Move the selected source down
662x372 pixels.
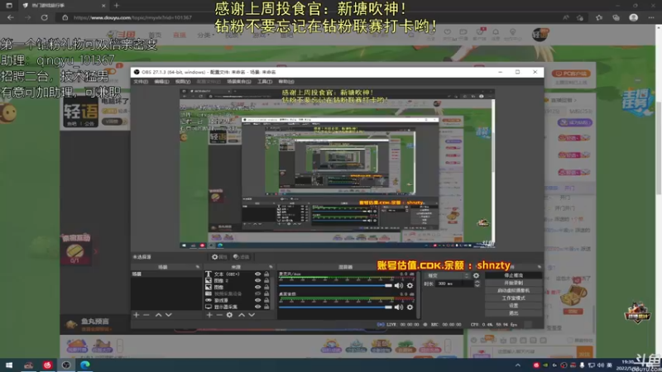[252, 315]
